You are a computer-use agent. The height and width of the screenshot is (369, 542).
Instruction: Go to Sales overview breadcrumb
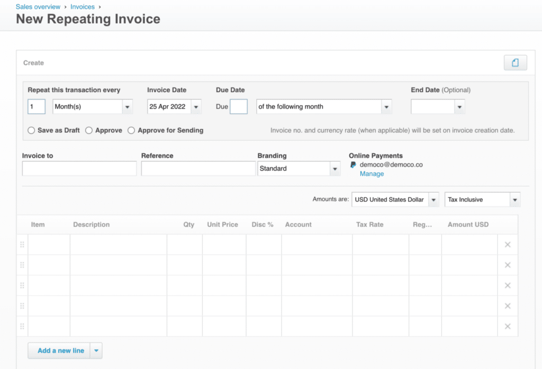tap(38, 7)
